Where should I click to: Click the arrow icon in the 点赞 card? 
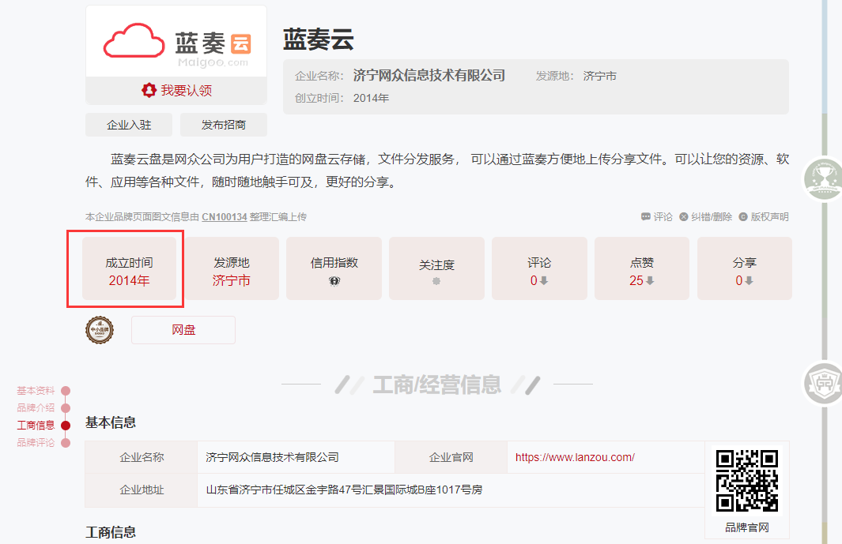click(651, 280)
